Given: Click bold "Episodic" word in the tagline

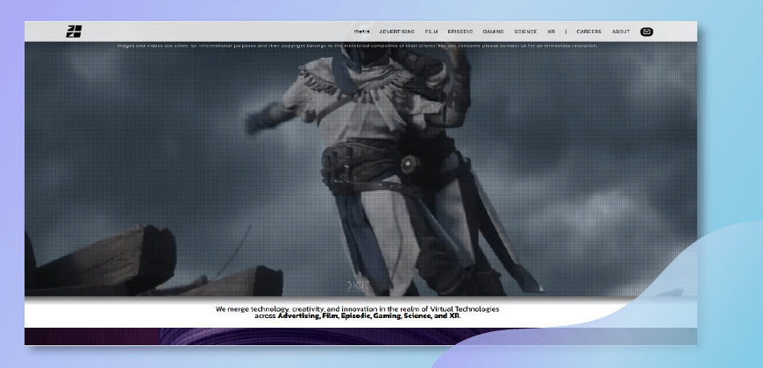Looking at the screenshot, I should 349,316.
